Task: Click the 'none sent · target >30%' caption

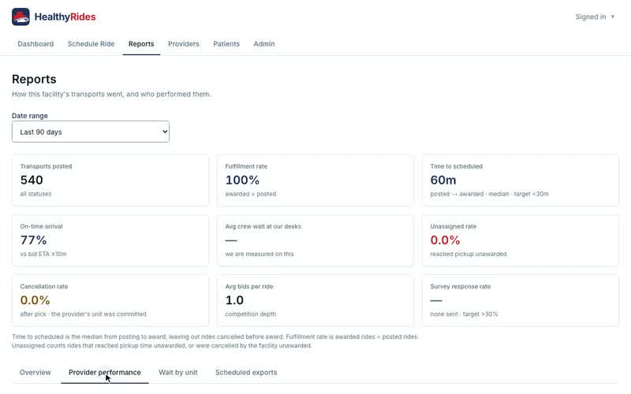Action: point(464,314)
